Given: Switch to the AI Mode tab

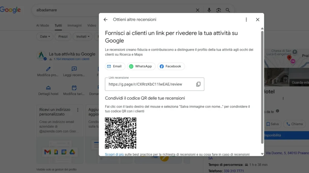Looking at the screenshot, I should [x=43, y=25].
